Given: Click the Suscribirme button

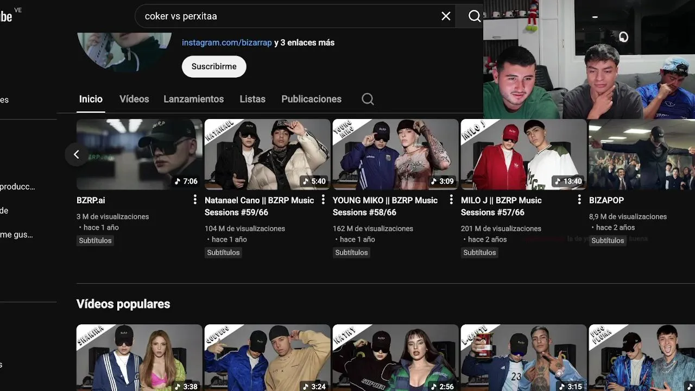Looking at the screenshot, I should click(214, 66).
